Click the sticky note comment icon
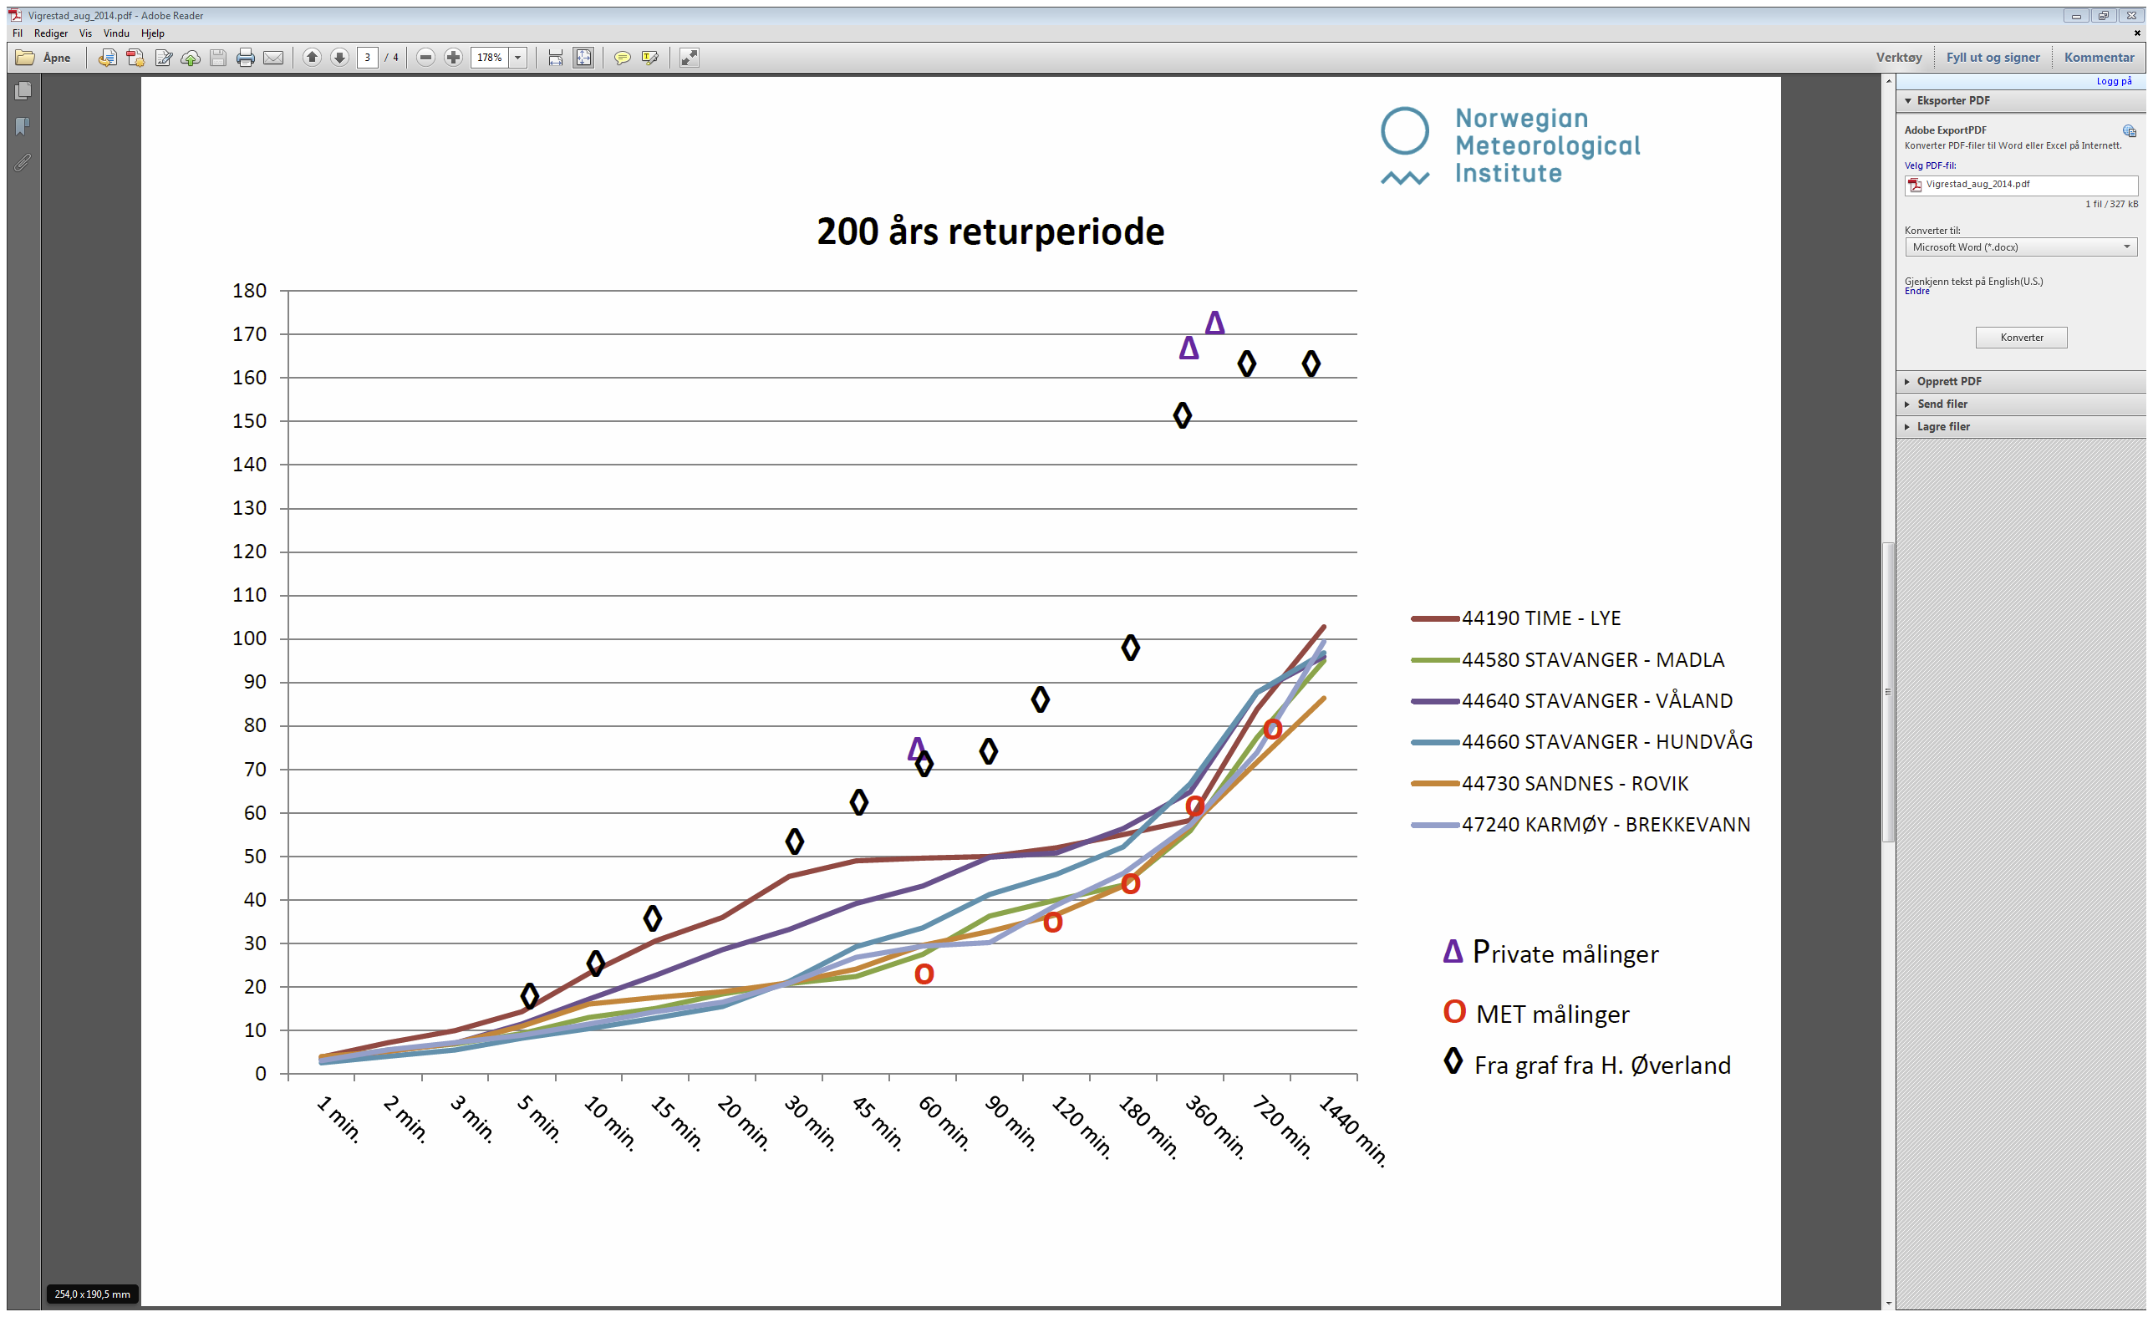The height and width of the screenshot is (1317, 2153). [622, 58]
